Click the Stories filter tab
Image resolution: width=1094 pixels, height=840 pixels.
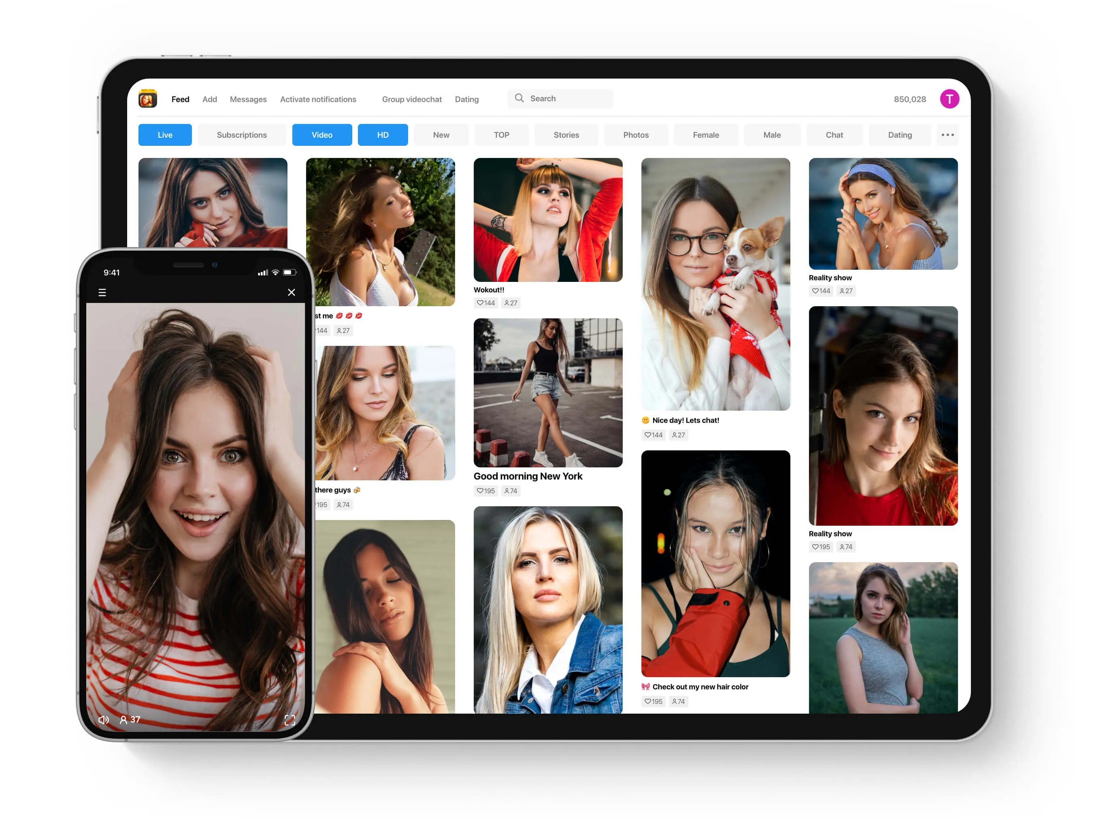point(566,134)
